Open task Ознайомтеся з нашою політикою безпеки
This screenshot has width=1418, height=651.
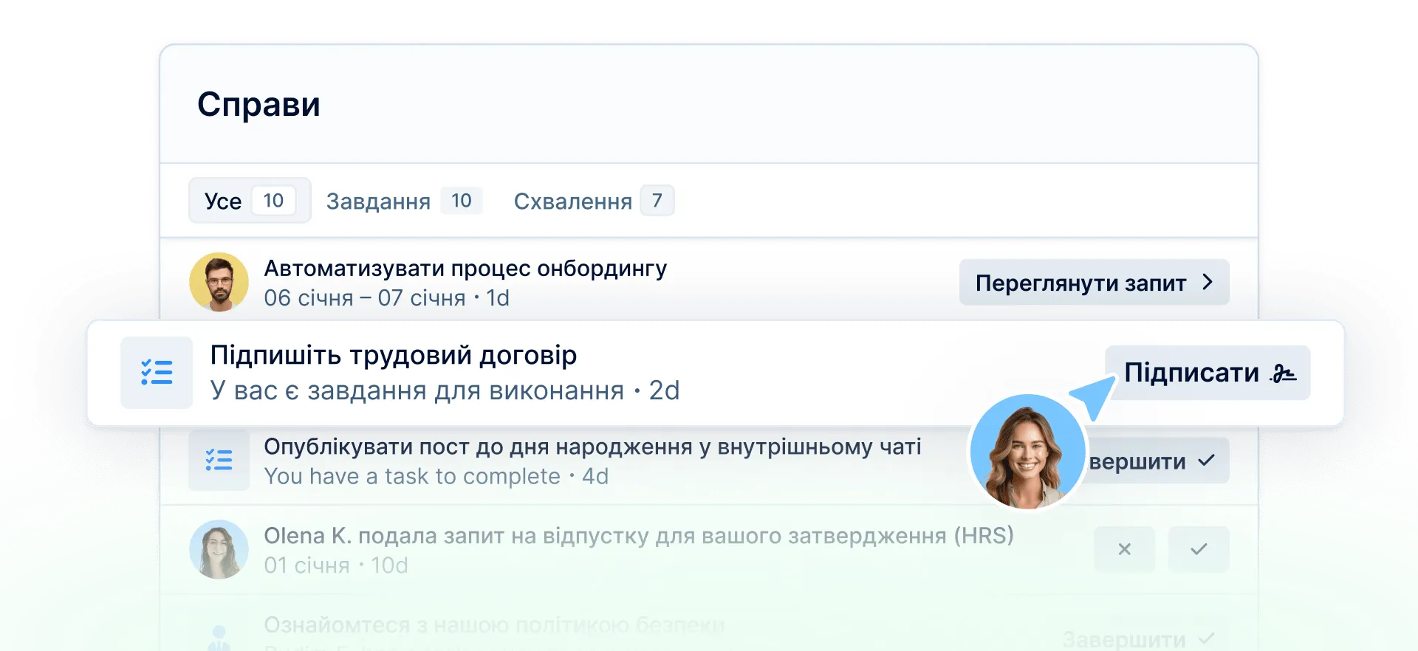(494, 625)
